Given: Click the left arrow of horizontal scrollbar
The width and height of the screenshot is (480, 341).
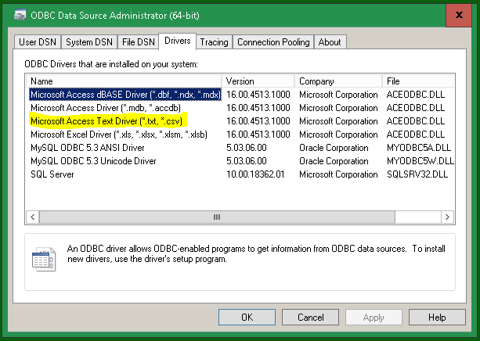Looking at the screenshot, I should (x=33, y=217).
